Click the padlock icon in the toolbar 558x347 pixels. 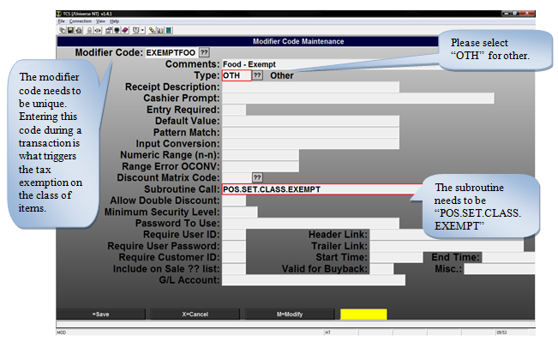coord(89,30)
